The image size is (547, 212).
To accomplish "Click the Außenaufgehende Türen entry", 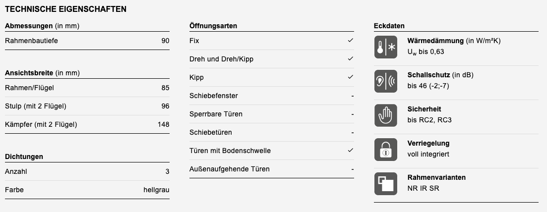I will 272,169.
